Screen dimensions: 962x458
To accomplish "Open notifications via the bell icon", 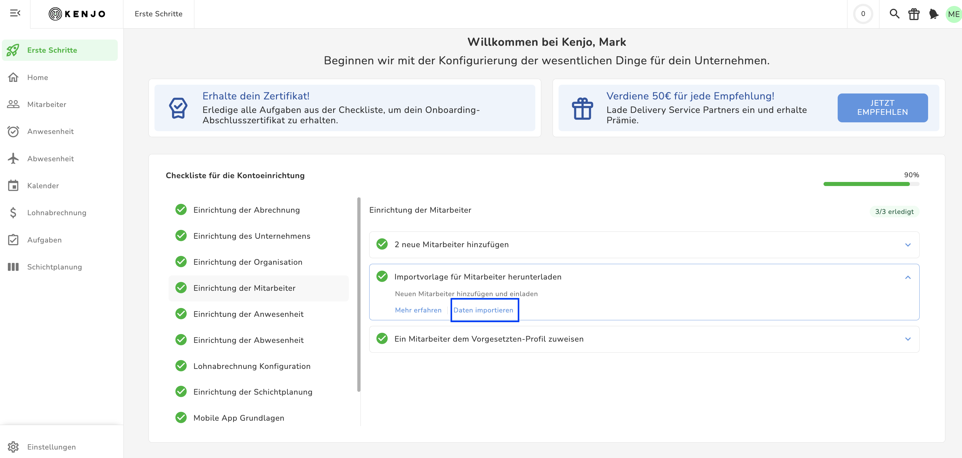I will 933,14.
